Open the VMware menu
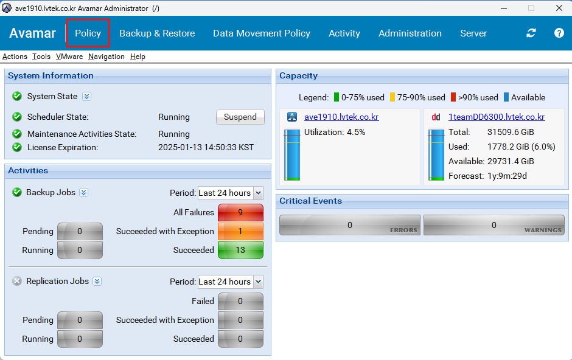Image resolution: width=572 pixels, height=360 pixels. [x=69, y=57]
